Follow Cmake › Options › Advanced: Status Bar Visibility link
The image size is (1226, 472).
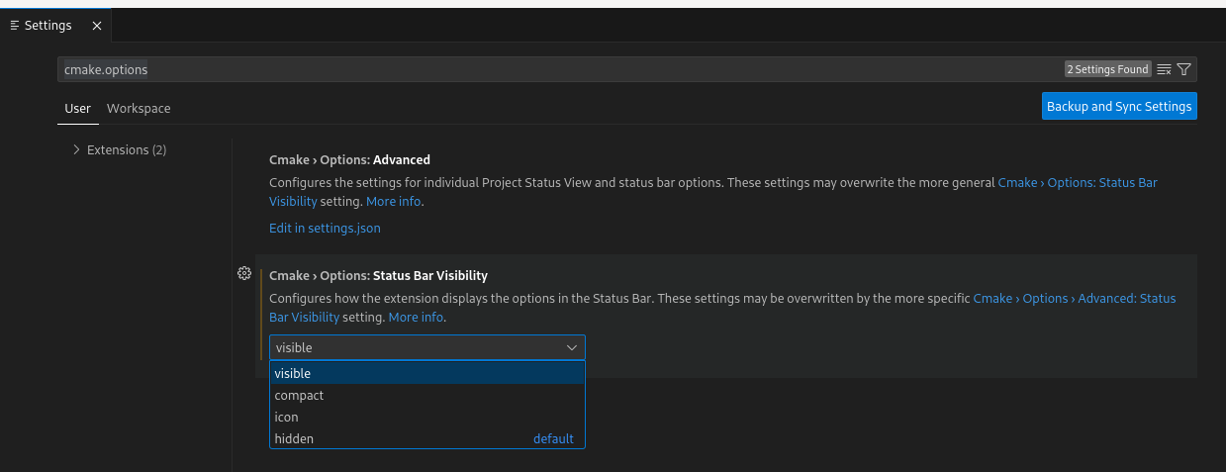pyautogui.click(x=1074, y=299)
